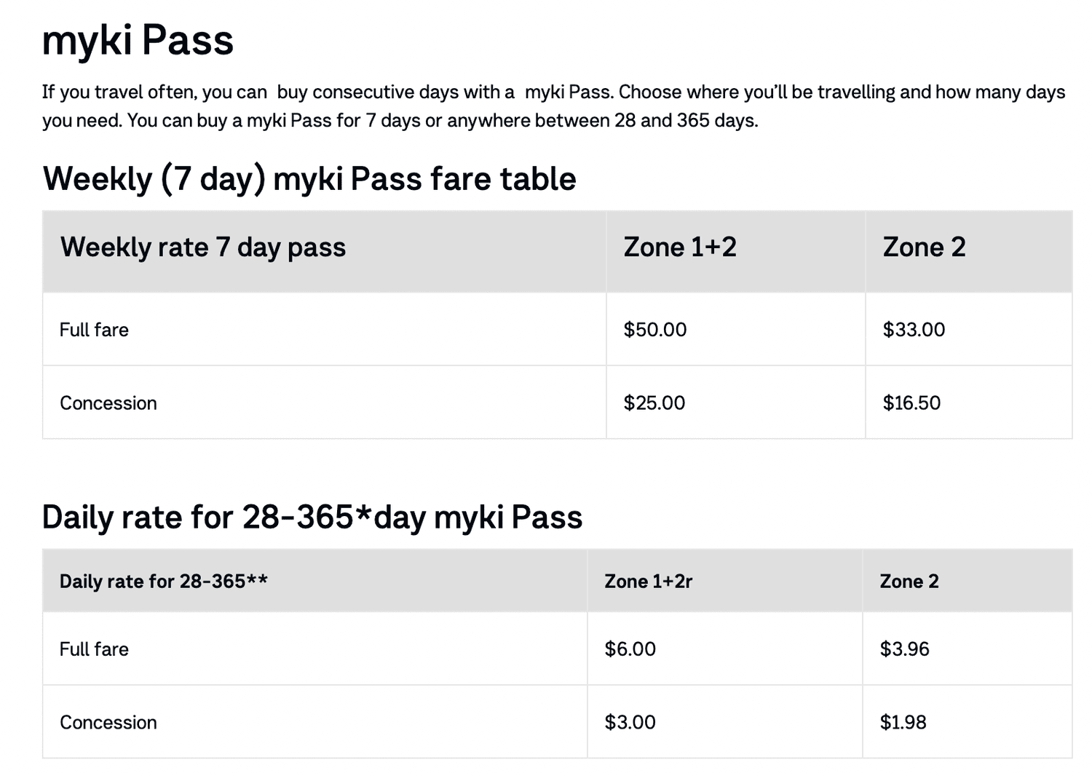Click the "Daily rate for 28-365**" column header
The height and width of the screenshot is (773, 1092).
point(164,582)
